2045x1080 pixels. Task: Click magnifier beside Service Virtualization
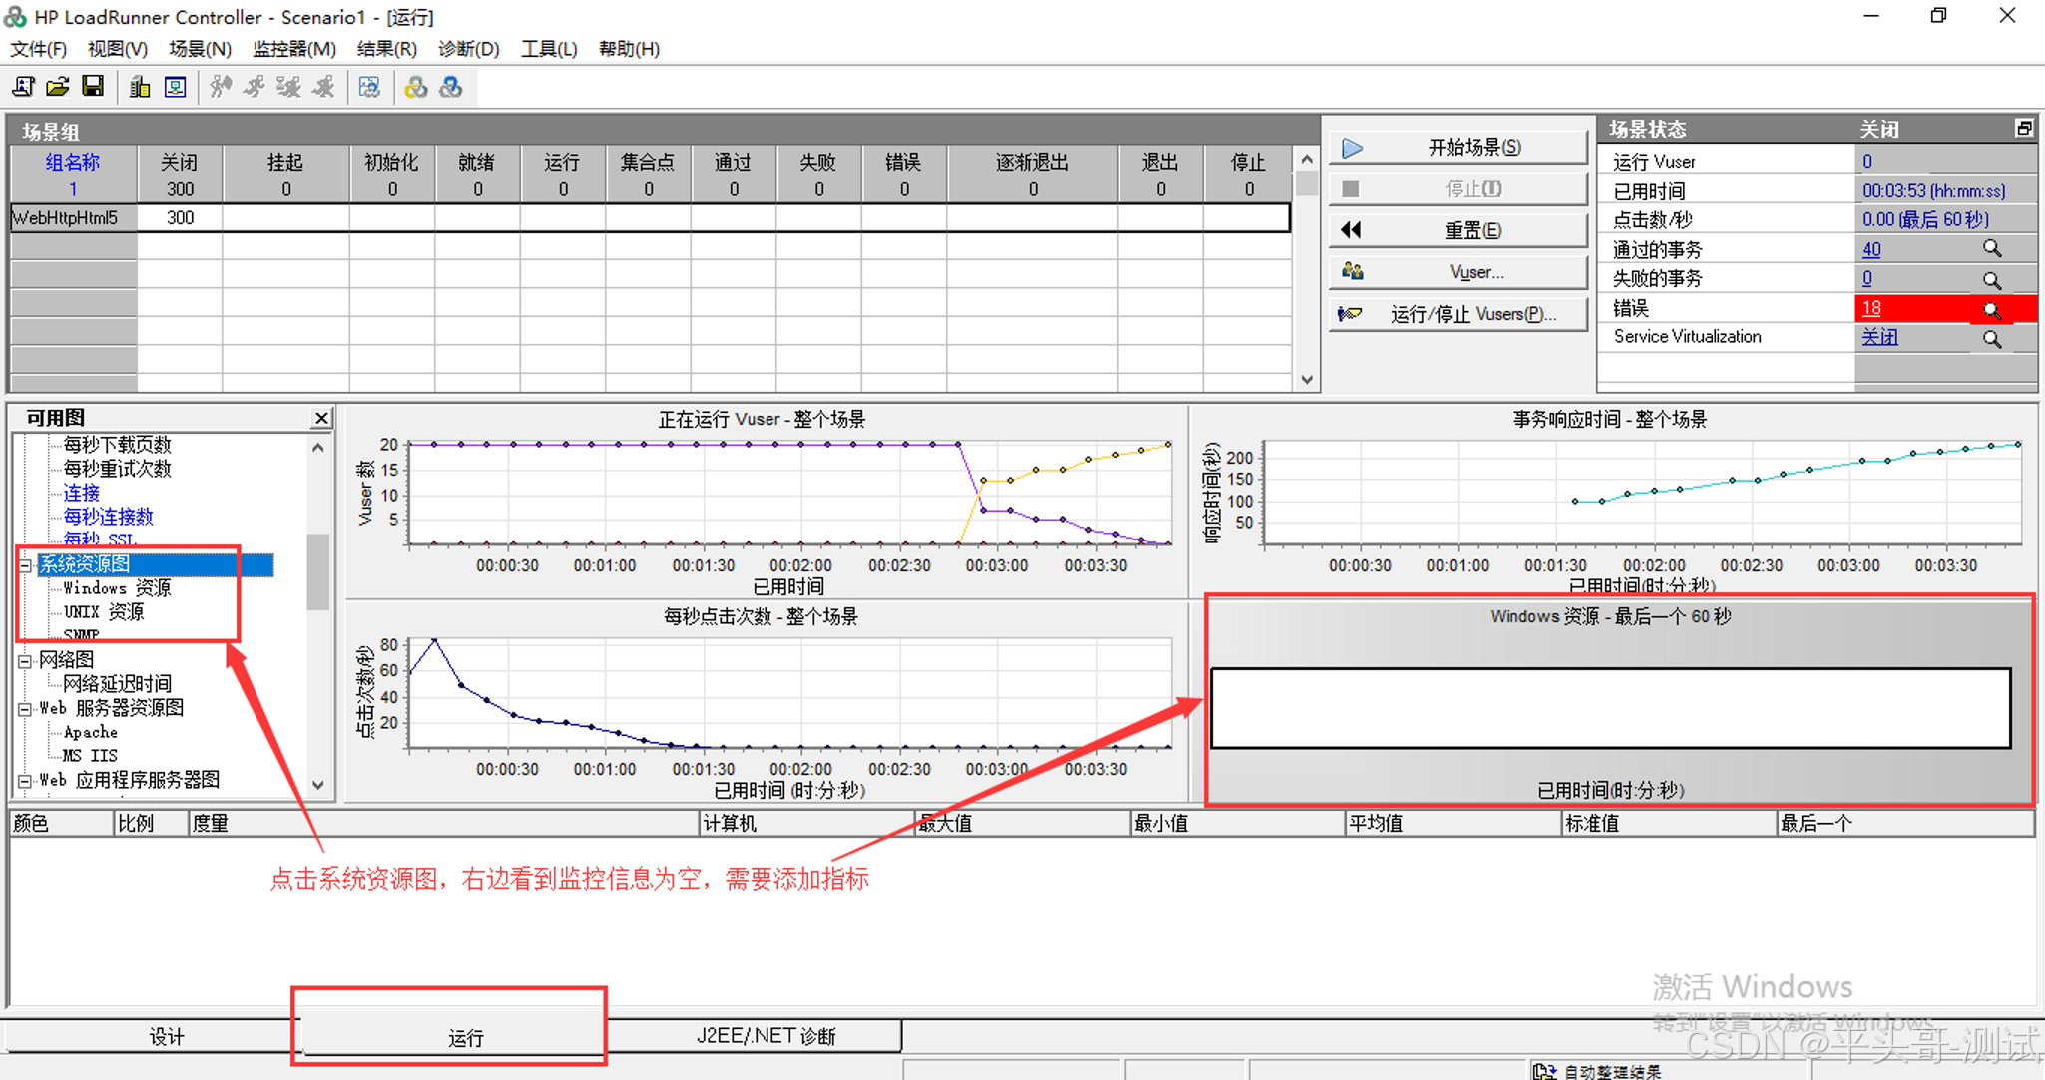tap(1991, 339)
